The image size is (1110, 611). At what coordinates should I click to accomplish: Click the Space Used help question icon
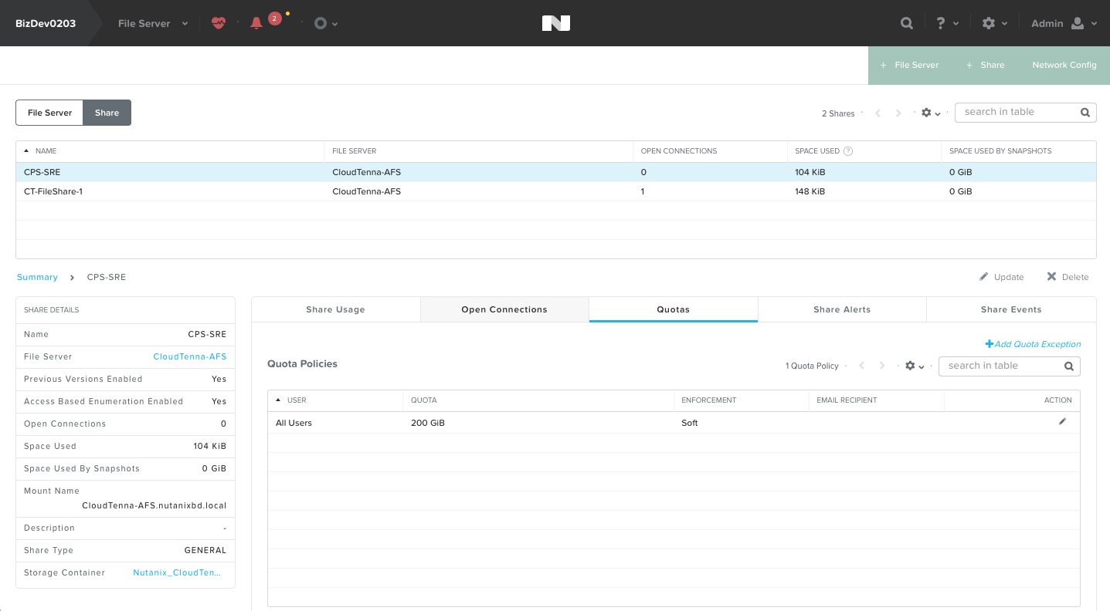tap(848, 151)
